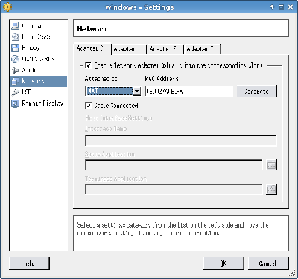The height and width of the screenshot is (279, 298).
Task: Open the Hard Disks category icon
Action: [x=15, y=36]
